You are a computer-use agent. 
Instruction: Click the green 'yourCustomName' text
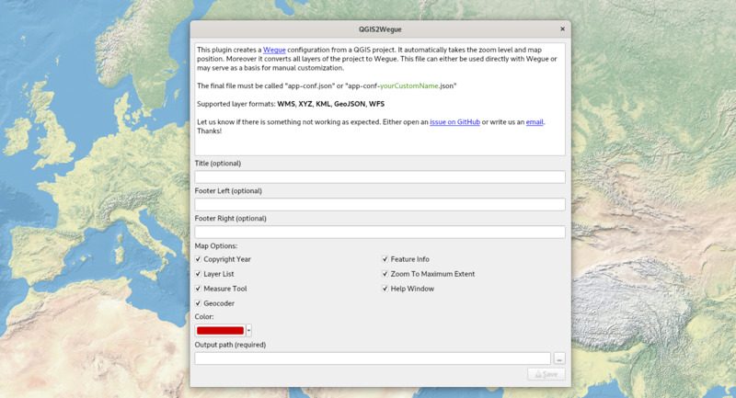click(408, 85)
